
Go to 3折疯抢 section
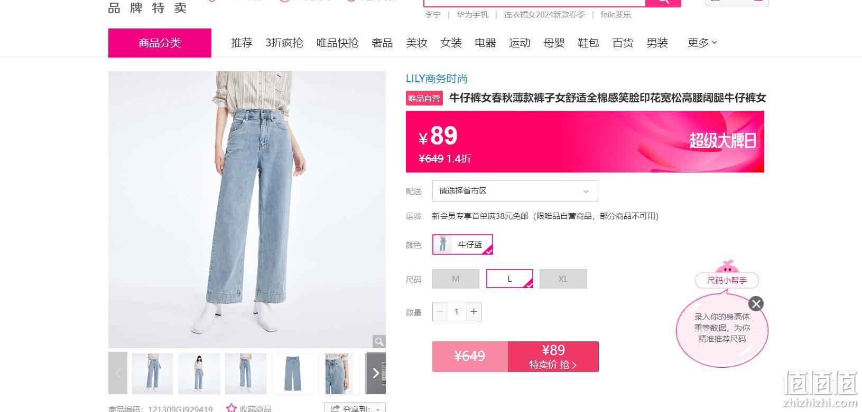click(x=284, y=43)
